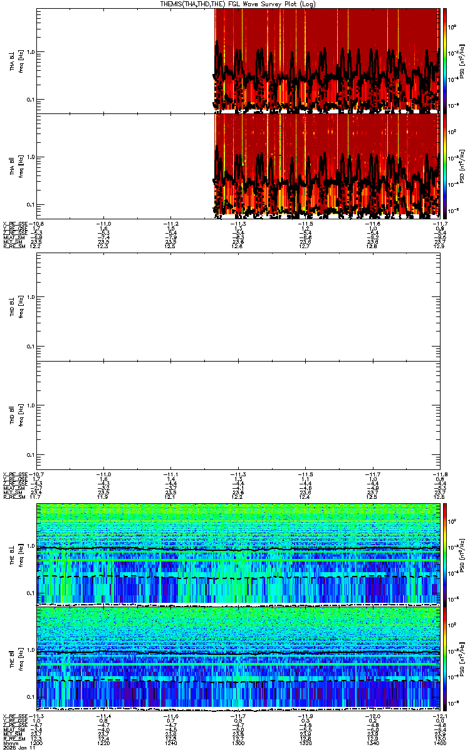
Task: Click the THA B∥ spectrogram panel
Action: point(238,165)
